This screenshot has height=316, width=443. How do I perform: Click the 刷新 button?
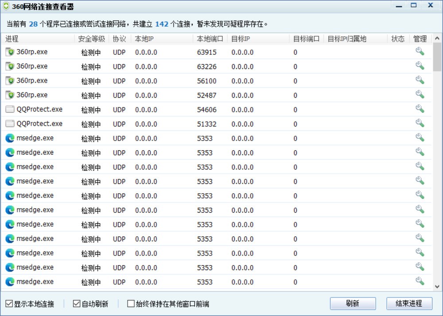point(353,304)
